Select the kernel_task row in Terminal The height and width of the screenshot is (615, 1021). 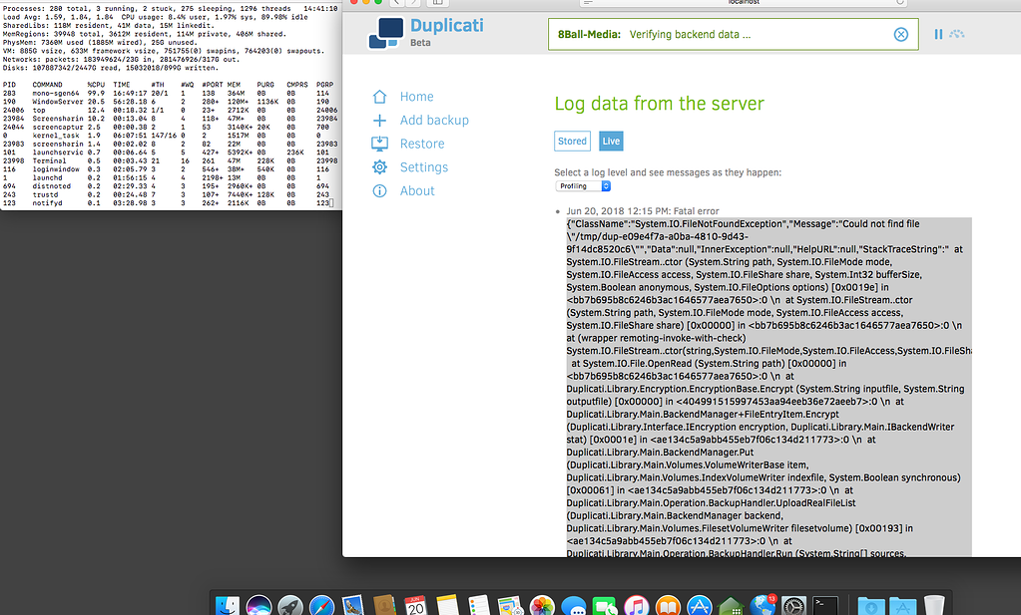point(170,136)
